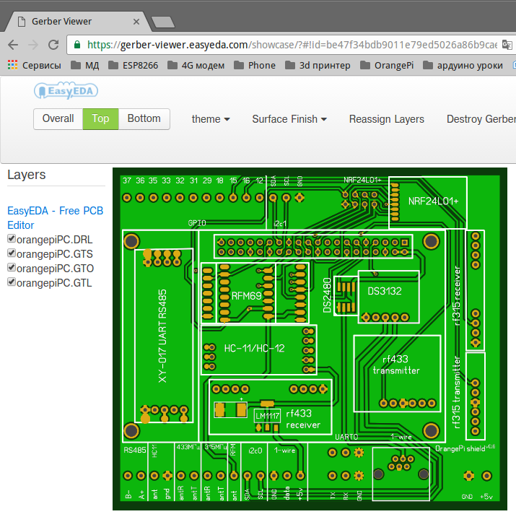The width and height of the screenshot is (516, 522).
Task: Open the 3d принтер bookmark folder
Action: coord(318,65)
